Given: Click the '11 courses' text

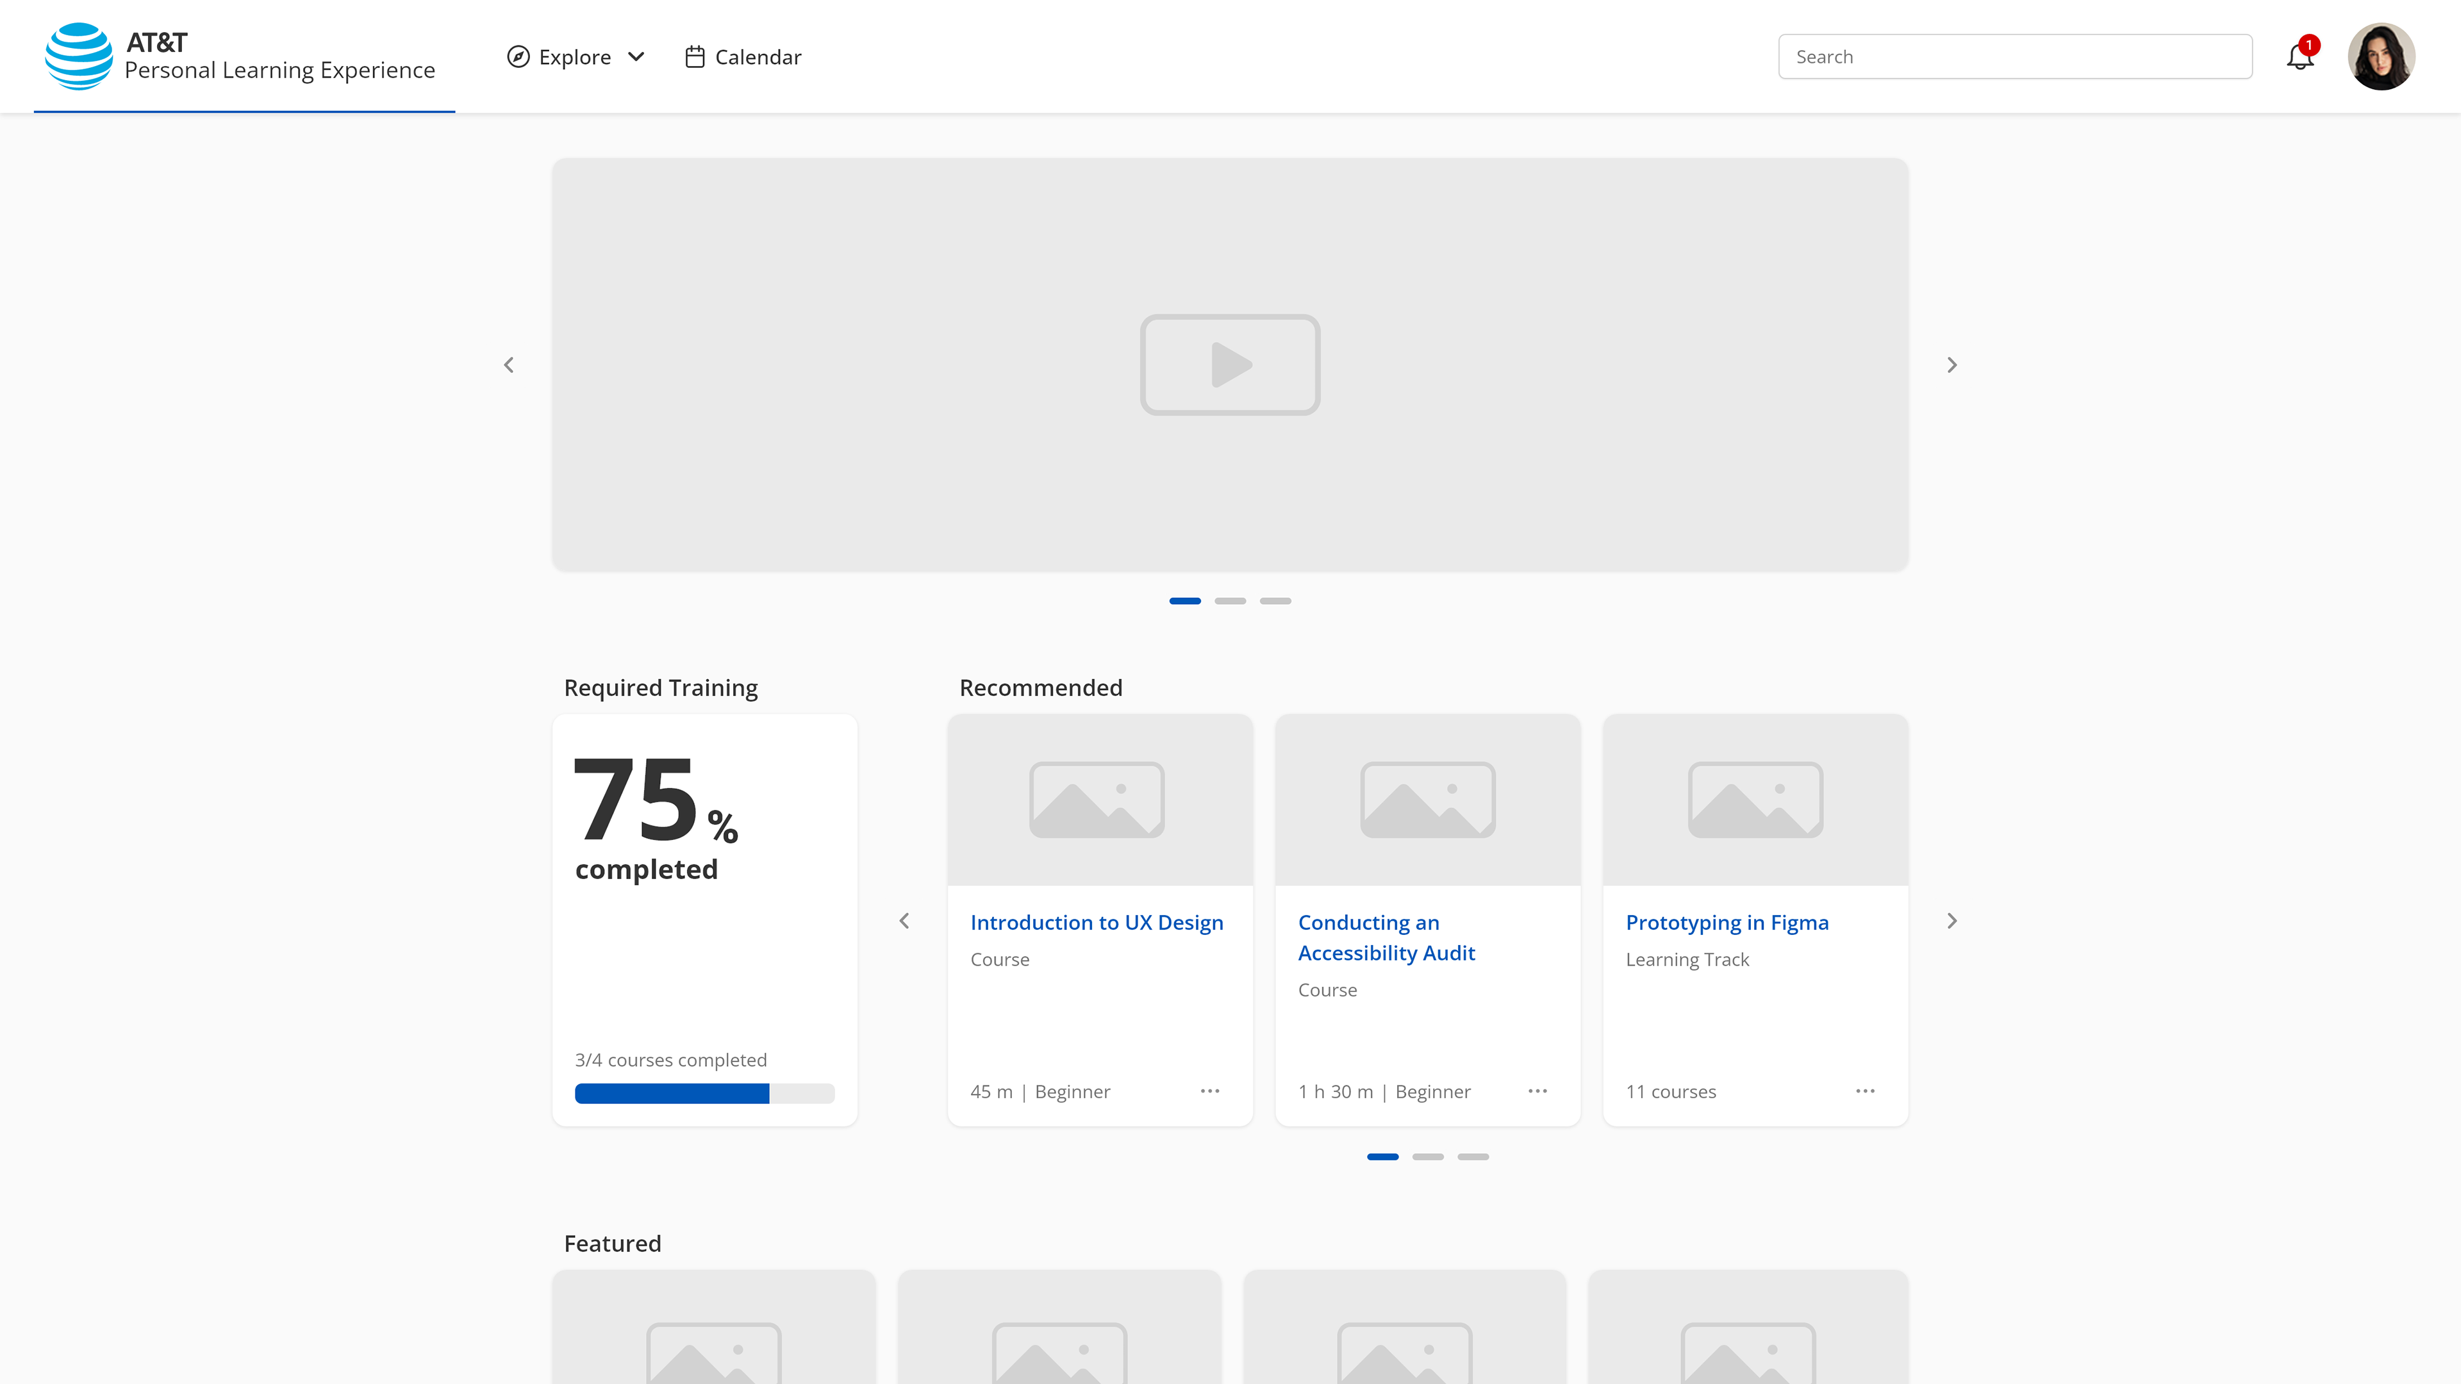Looking at the screenshot, I should pos(1671,1092).
